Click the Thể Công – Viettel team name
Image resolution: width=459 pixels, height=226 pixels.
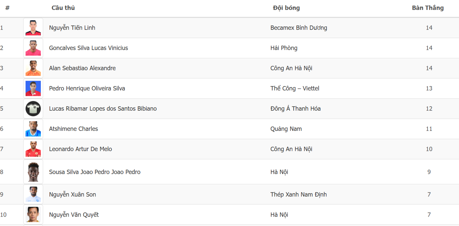295,88
